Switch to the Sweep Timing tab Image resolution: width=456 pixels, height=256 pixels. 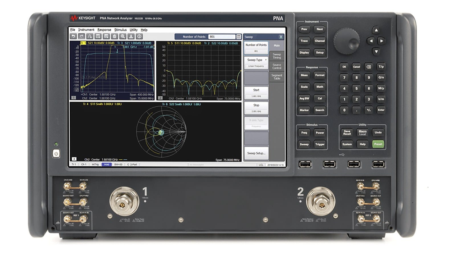(x=277, y=56)
